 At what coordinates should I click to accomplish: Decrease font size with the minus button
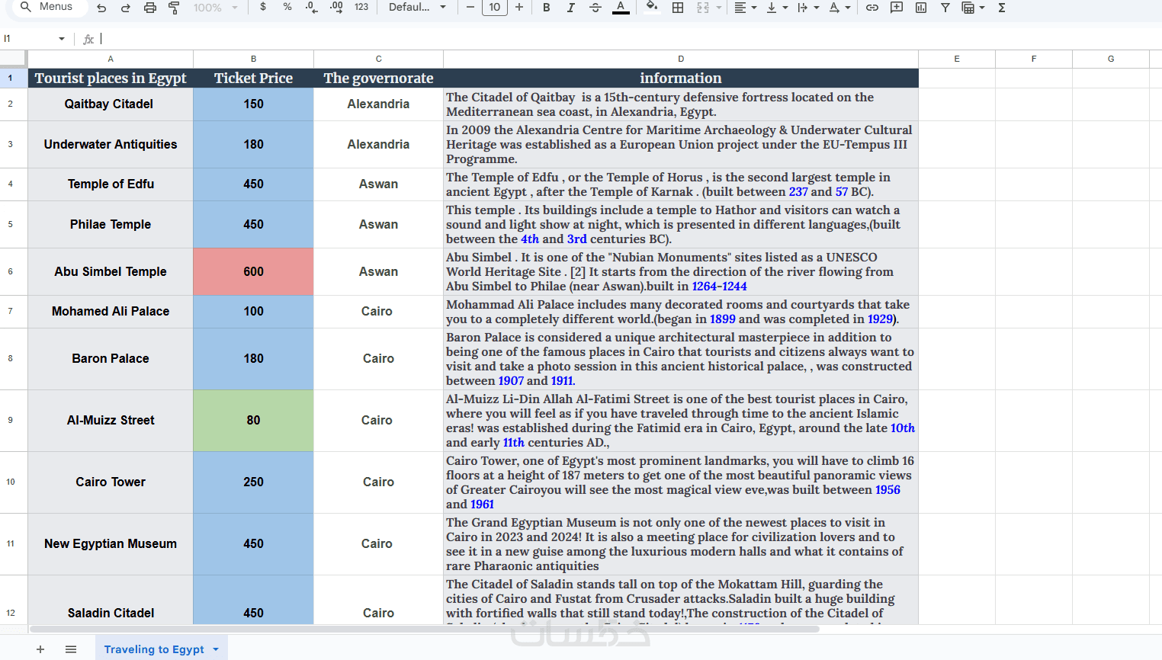pyautogui.click(x=470, y=7)
